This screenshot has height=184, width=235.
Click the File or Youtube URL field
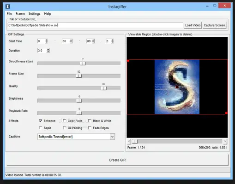click(x=96, y=25)
